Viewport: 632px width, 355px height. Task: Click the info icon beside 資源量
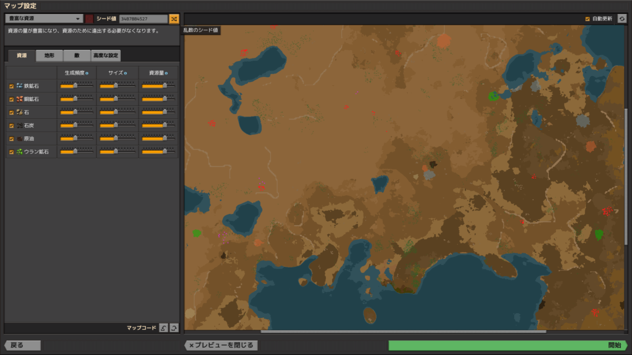pyautogui.click(x=166, y=73)
